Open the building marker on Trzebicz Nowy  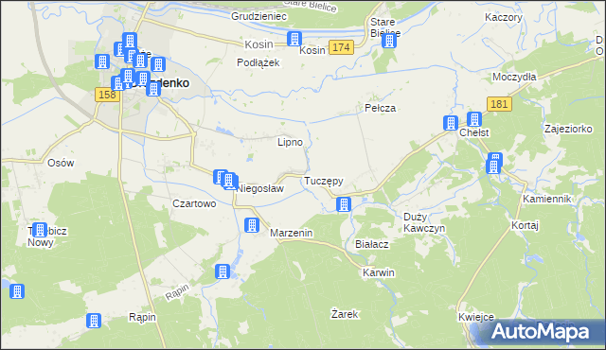tap(40, 230)
